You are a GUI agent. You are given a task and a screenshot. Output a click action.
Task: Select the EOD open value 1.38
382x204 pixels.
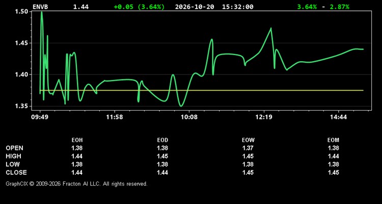pyautogui.click(x=162, y=148)
